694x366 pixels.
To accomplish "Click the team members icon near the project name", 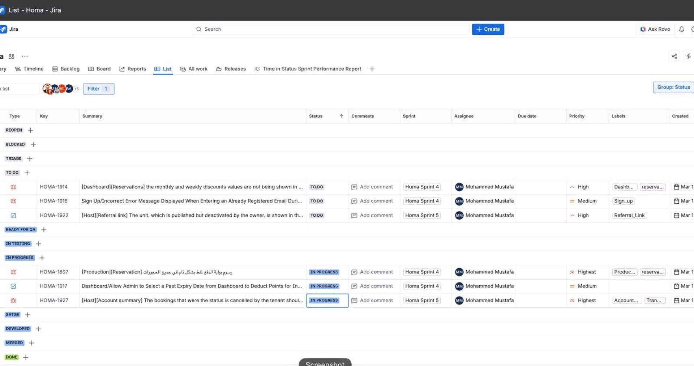I will (x=12, y=56).
